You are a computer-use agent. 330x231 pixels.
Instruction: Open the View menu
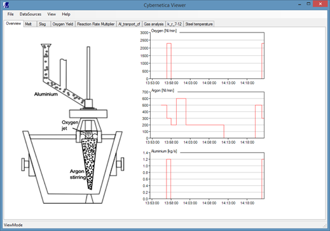[52, 14]
